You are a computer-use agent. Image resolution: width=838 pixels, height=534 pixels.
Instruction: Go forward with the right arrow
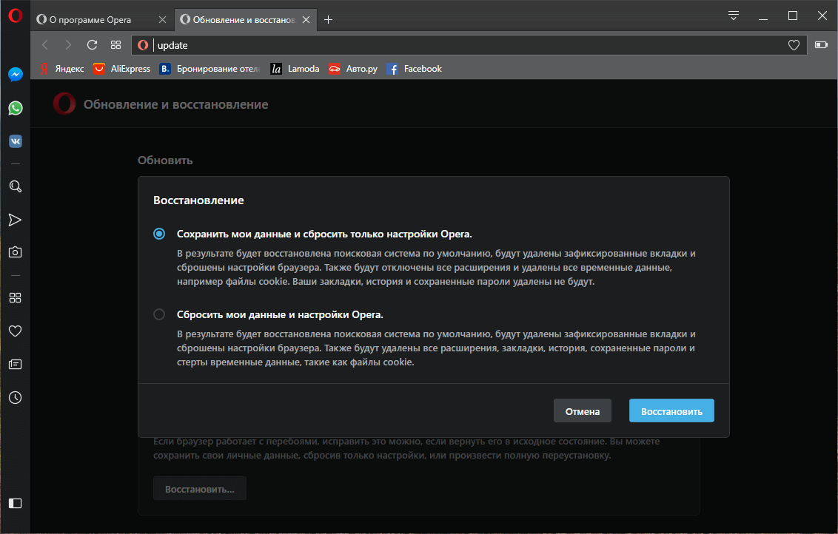pyautogui.click(x=68, y=45)
